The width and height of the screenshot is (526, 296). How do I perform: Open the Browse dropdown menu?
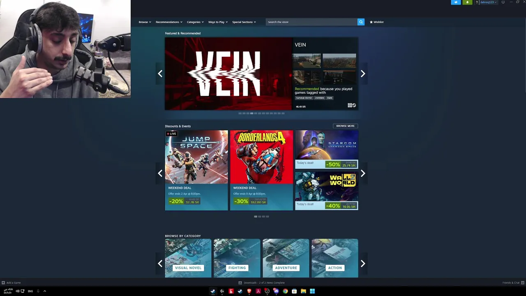[145, 22]
